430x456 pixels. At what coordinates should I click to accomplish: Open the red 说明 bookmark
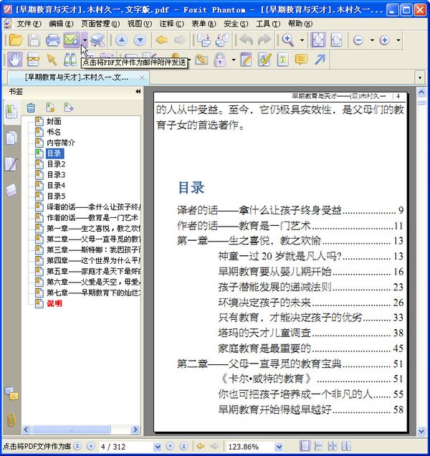54,303
